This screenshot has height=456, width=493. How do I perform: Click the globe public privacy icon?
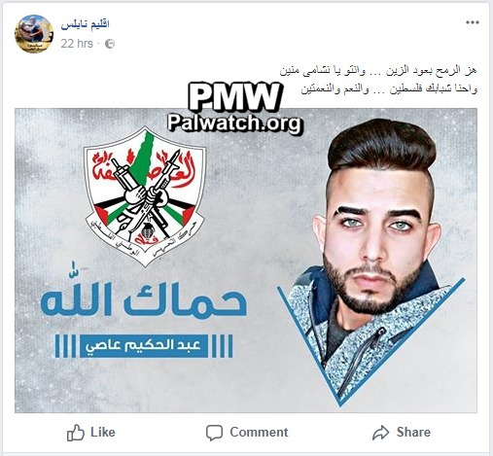pos(110,44)
